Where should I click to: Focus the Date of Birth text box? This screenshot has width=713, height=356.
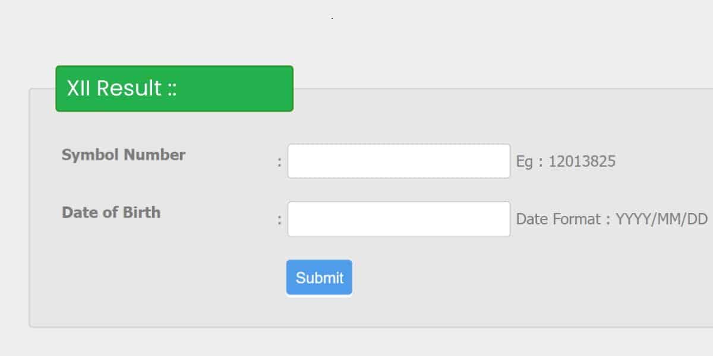click(399, 219)
